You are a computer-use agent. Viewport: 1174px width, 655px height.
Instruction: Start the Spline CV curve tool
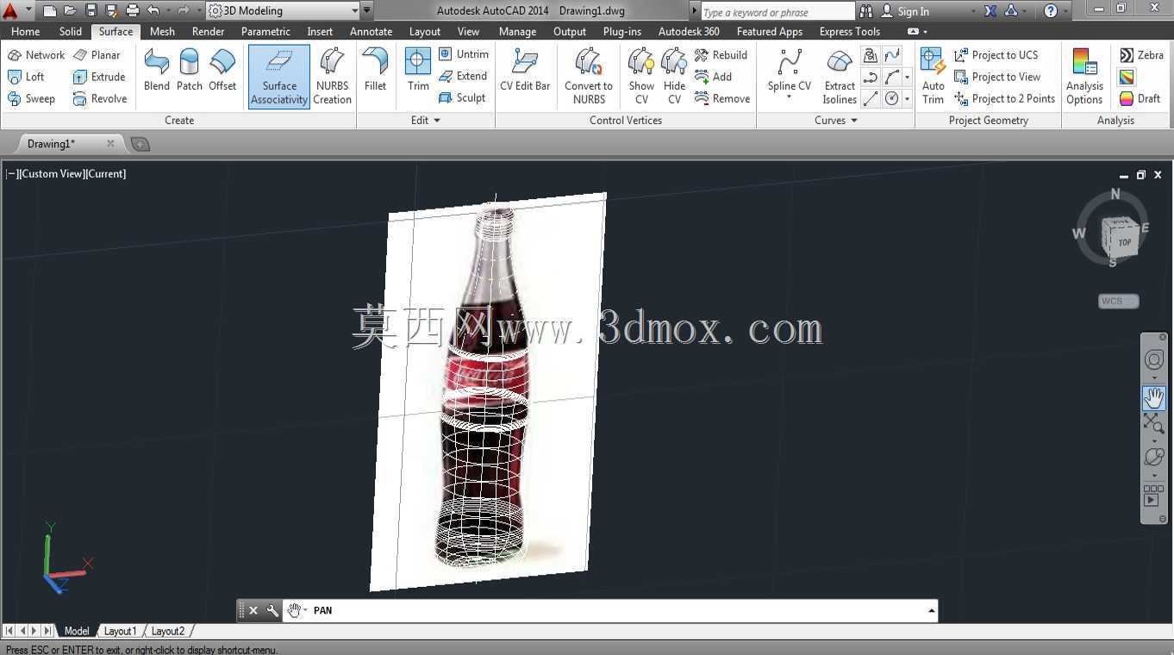(790, 74)
